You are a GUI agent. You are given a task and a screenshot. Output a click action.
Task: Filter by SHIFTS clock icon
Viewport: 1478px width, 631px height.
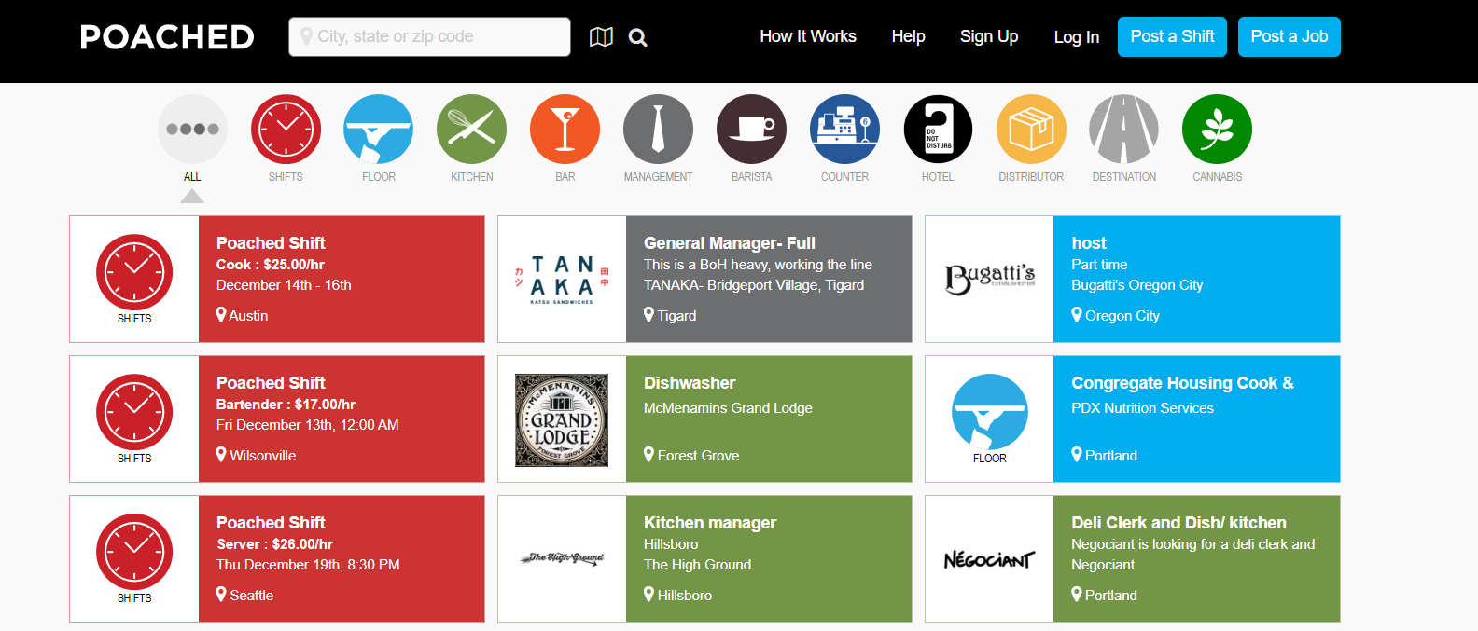click(286, 129)
